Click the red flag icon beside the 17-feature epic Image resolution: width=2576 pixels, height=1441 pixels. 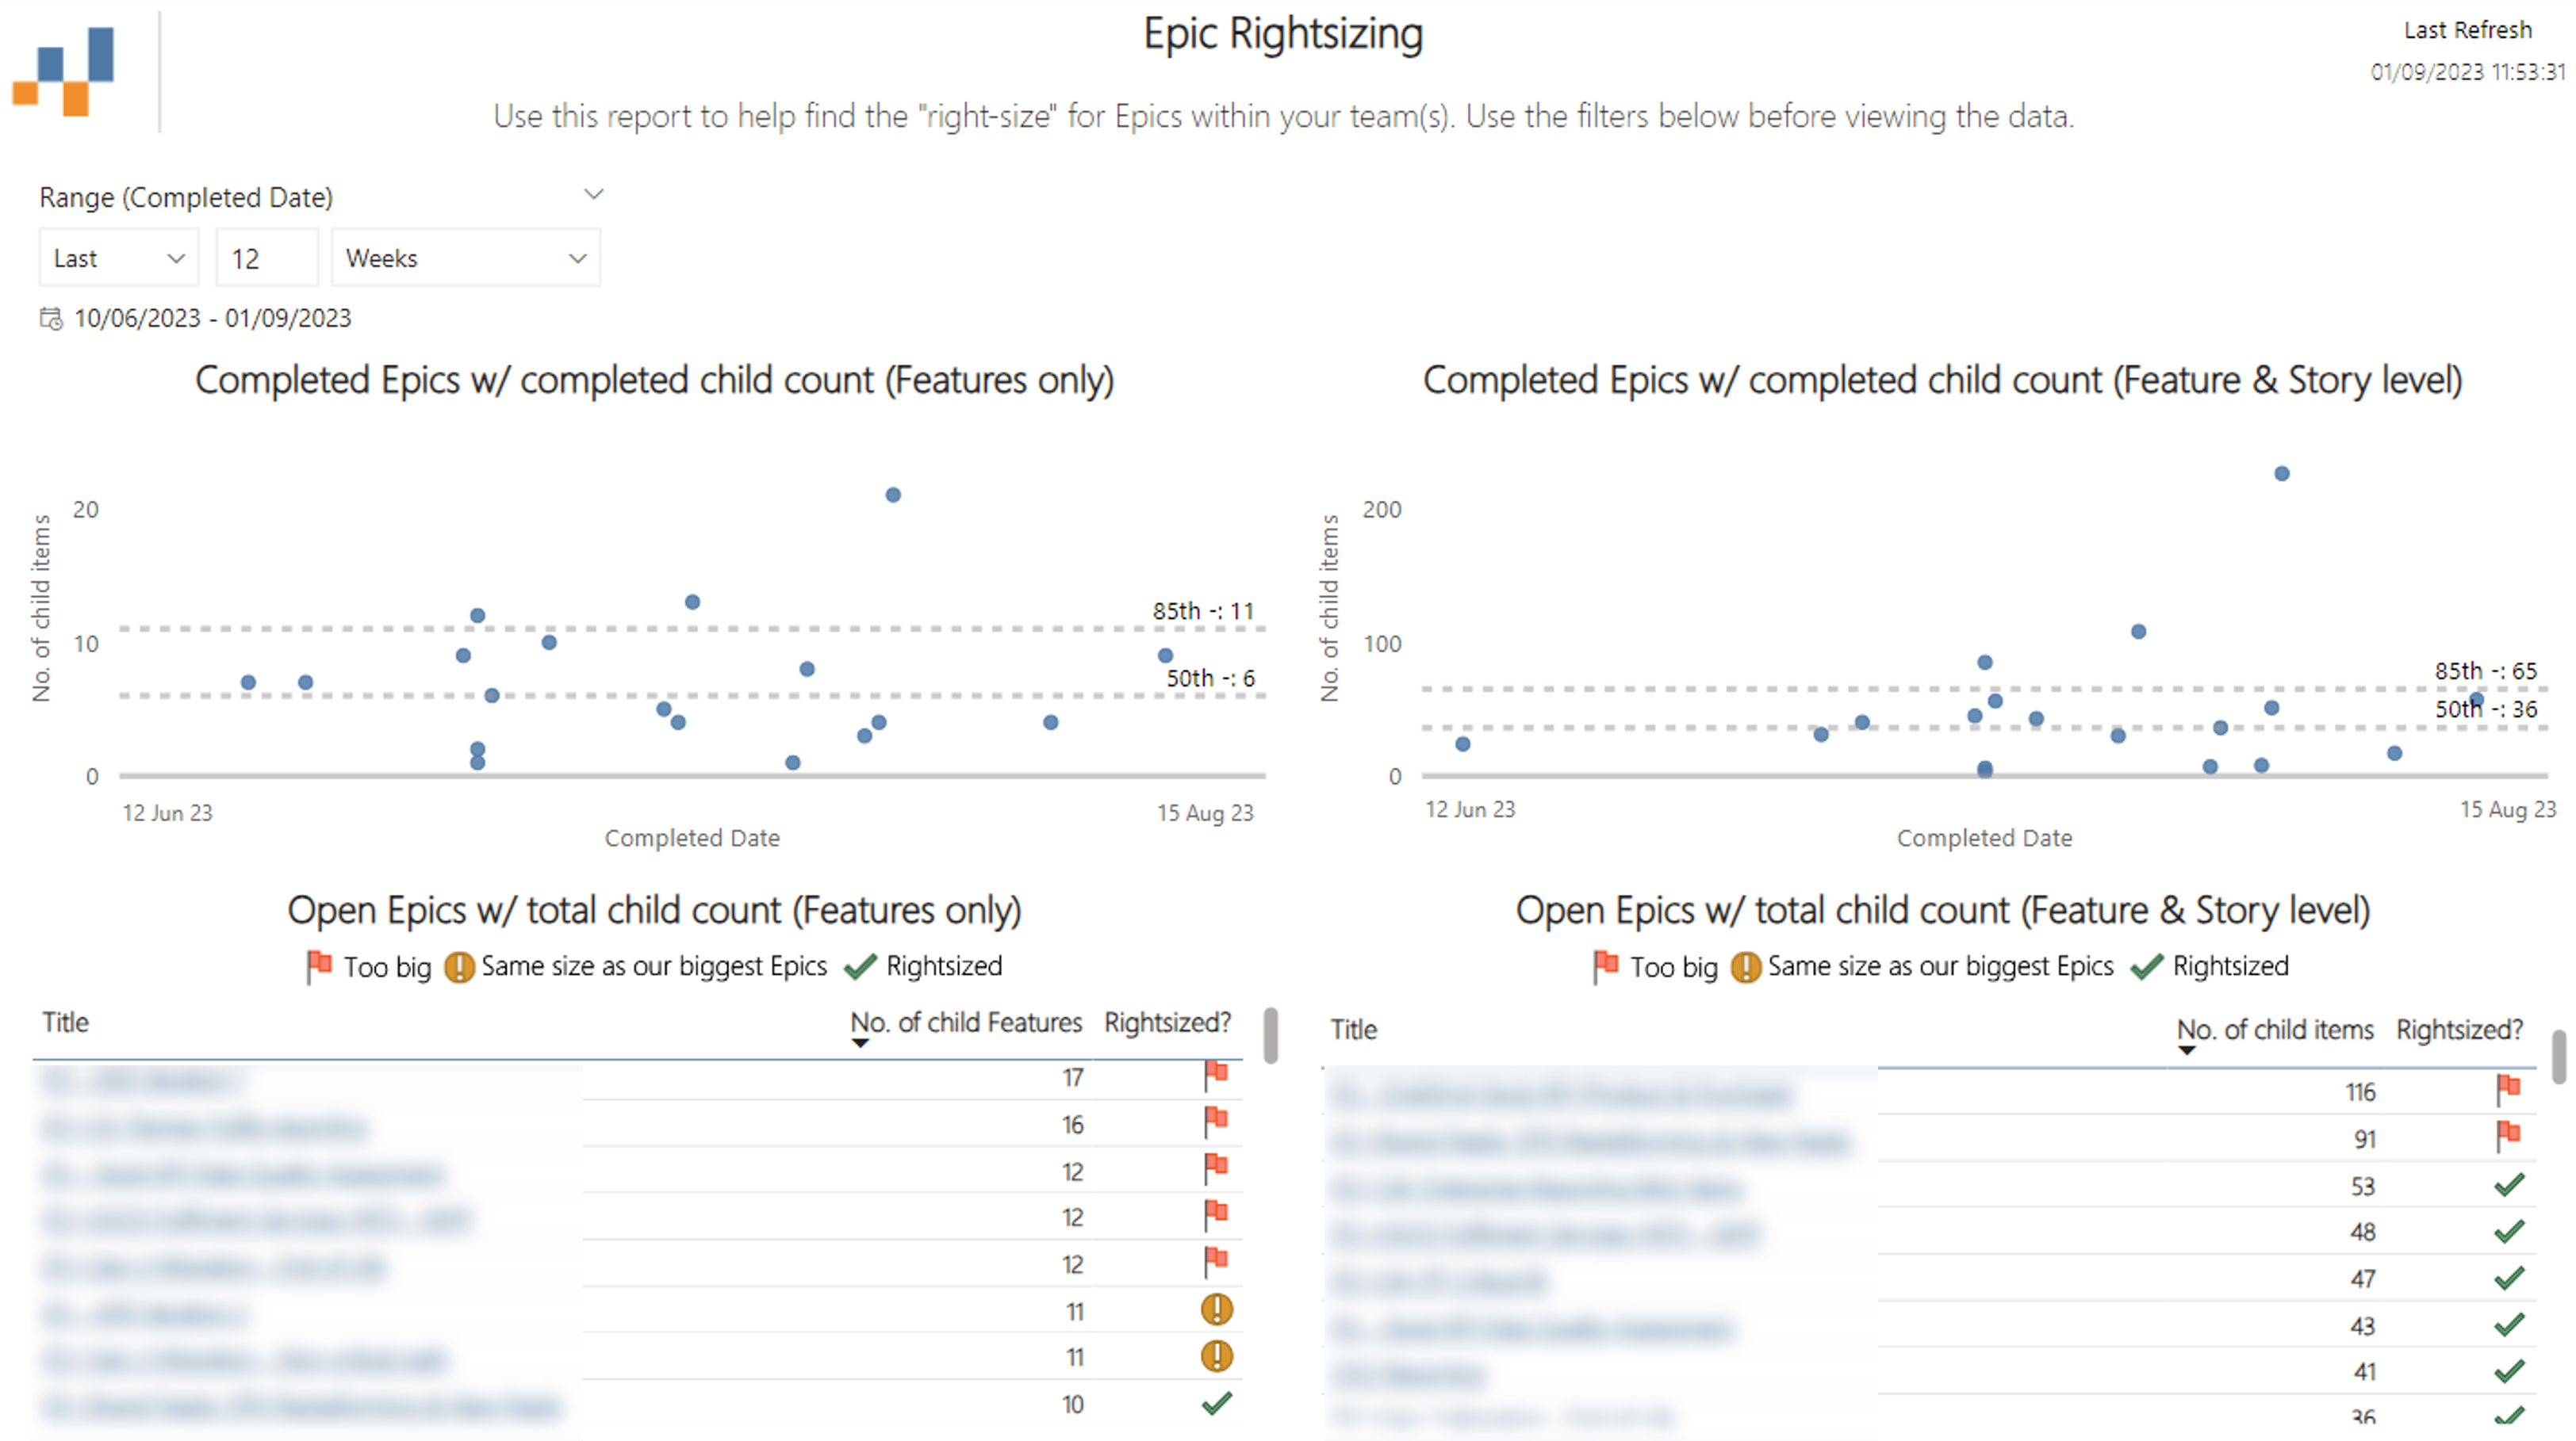click(1216, 1076)
